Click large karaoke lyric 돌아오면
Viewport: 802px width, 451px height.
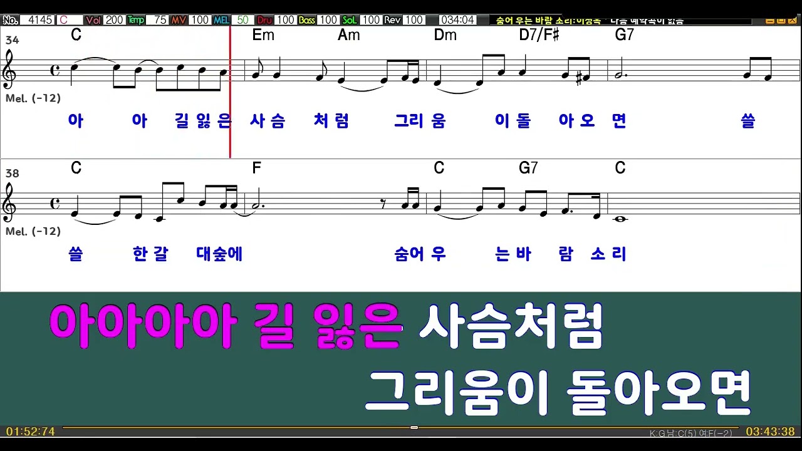point(659,393)
